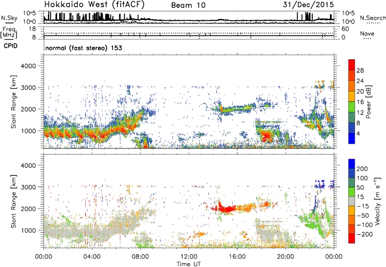Pick the blue bottom segment of Power colorbar

[x=352, y=138]
